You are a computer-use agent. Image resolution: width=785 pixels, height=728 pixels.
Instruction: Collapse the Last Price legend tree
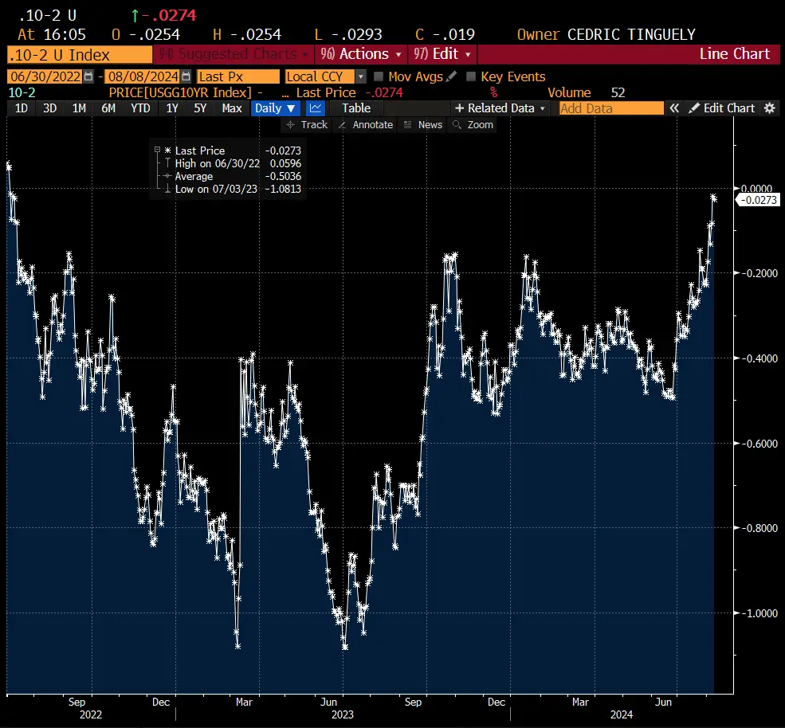point(157,151)
